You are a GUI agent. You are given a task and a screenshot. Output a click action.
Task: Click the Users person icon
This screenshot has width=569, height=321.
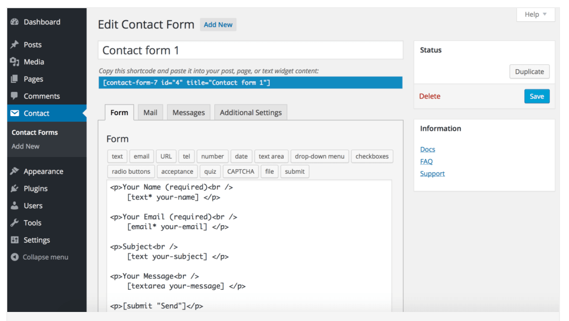[x=14, y=206]
